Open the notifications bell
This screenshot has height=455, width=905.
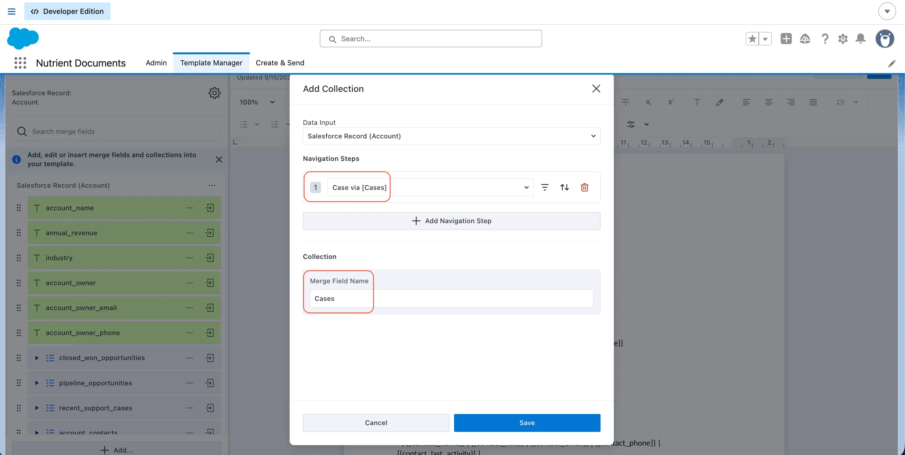point(860,39)
